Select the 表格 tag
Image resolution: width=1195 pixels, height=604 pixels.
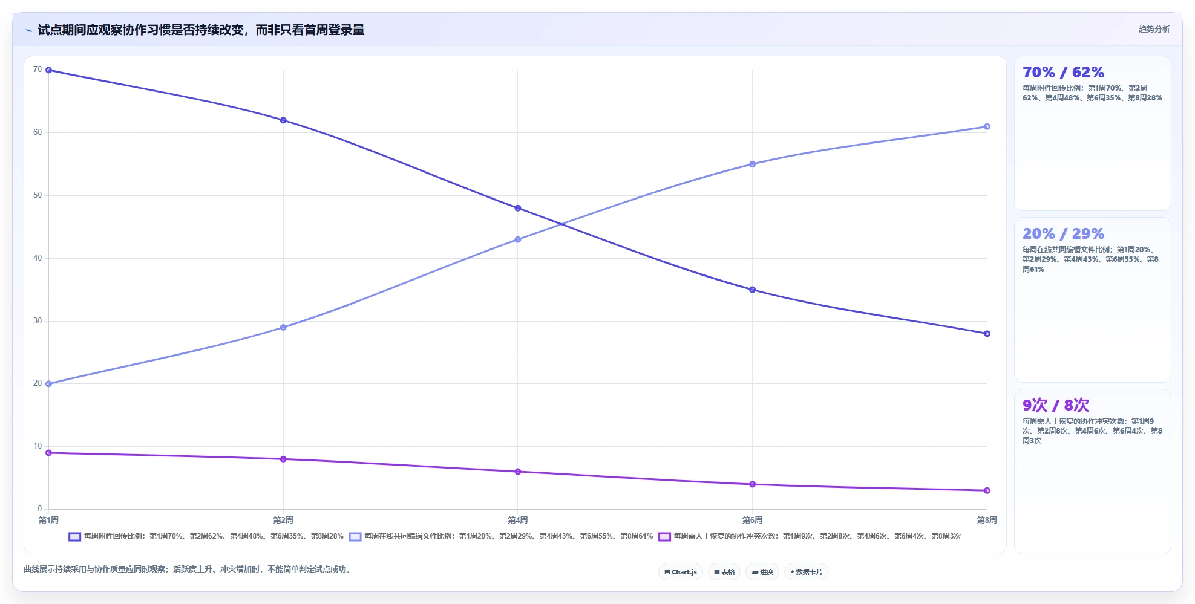[x=724, y=572]
